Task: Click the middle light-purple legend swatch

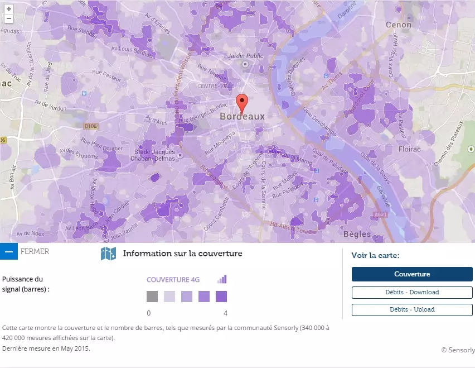Action: (187, 297)
